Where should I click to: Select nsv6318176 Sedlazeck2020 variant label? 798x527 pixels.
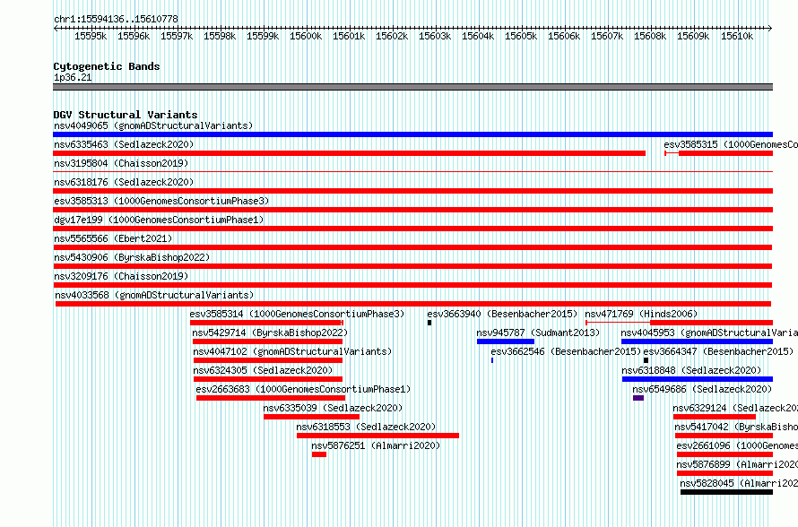click(124, 182)
